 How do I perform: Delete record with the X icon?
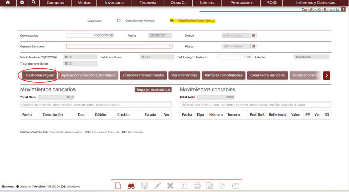coord(170,186)
